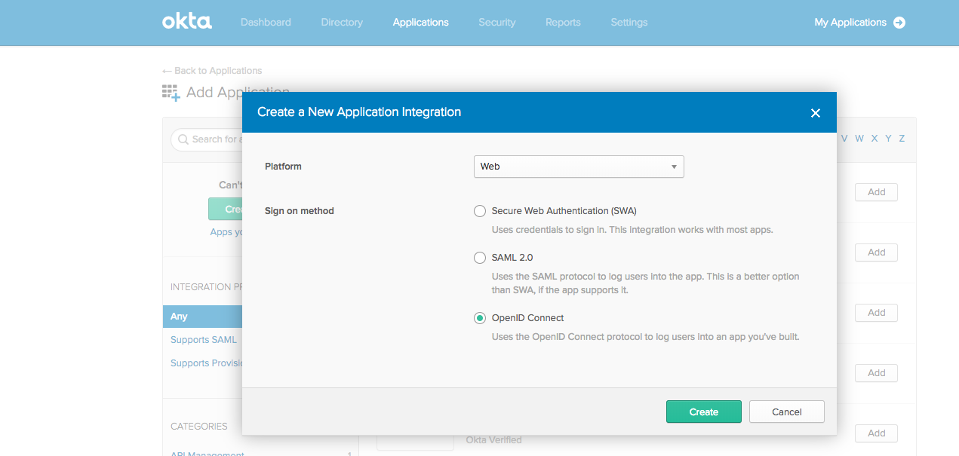Viewport: 959px width, 456px height.
Task: Select the SAML 2.0 radio option
Action: [480, 258]
